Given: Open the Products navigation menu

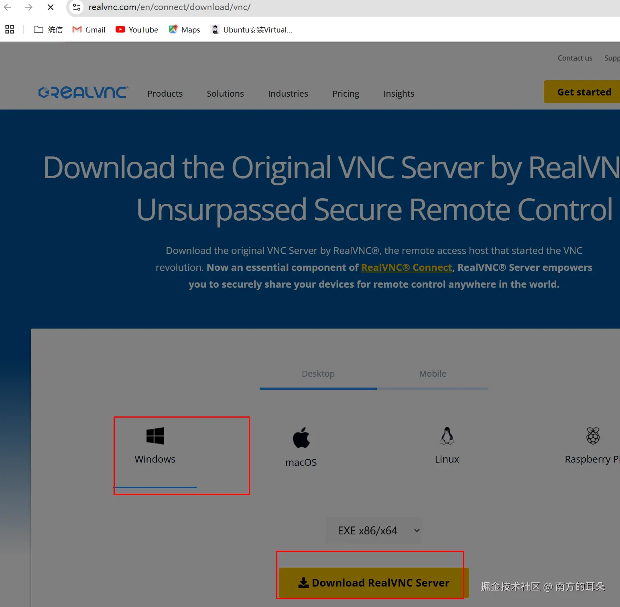Looking at the screenshot, I should tap(165, 93).
